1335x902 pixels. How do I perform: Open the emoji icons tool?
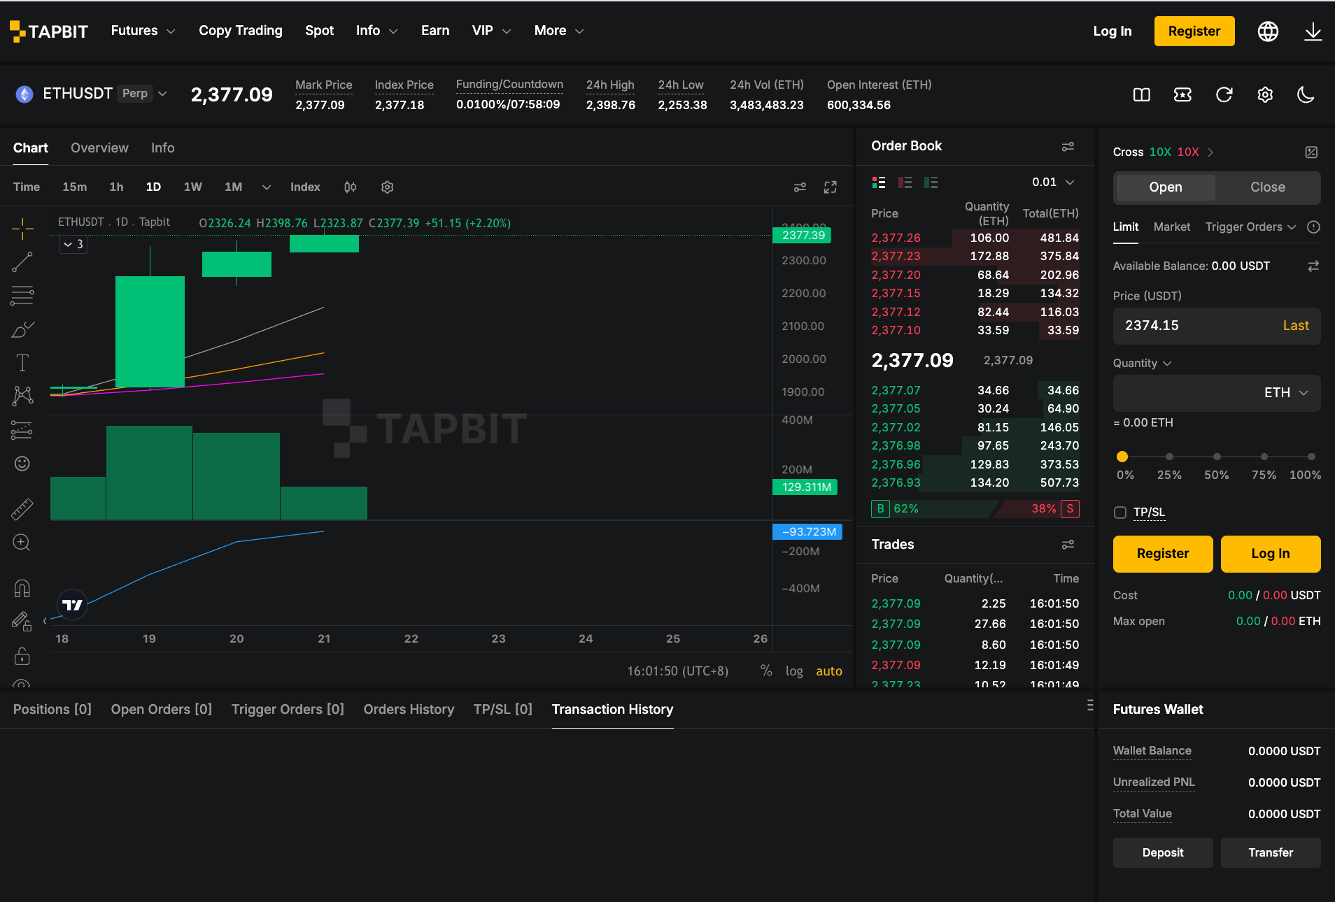click(22, 464)
